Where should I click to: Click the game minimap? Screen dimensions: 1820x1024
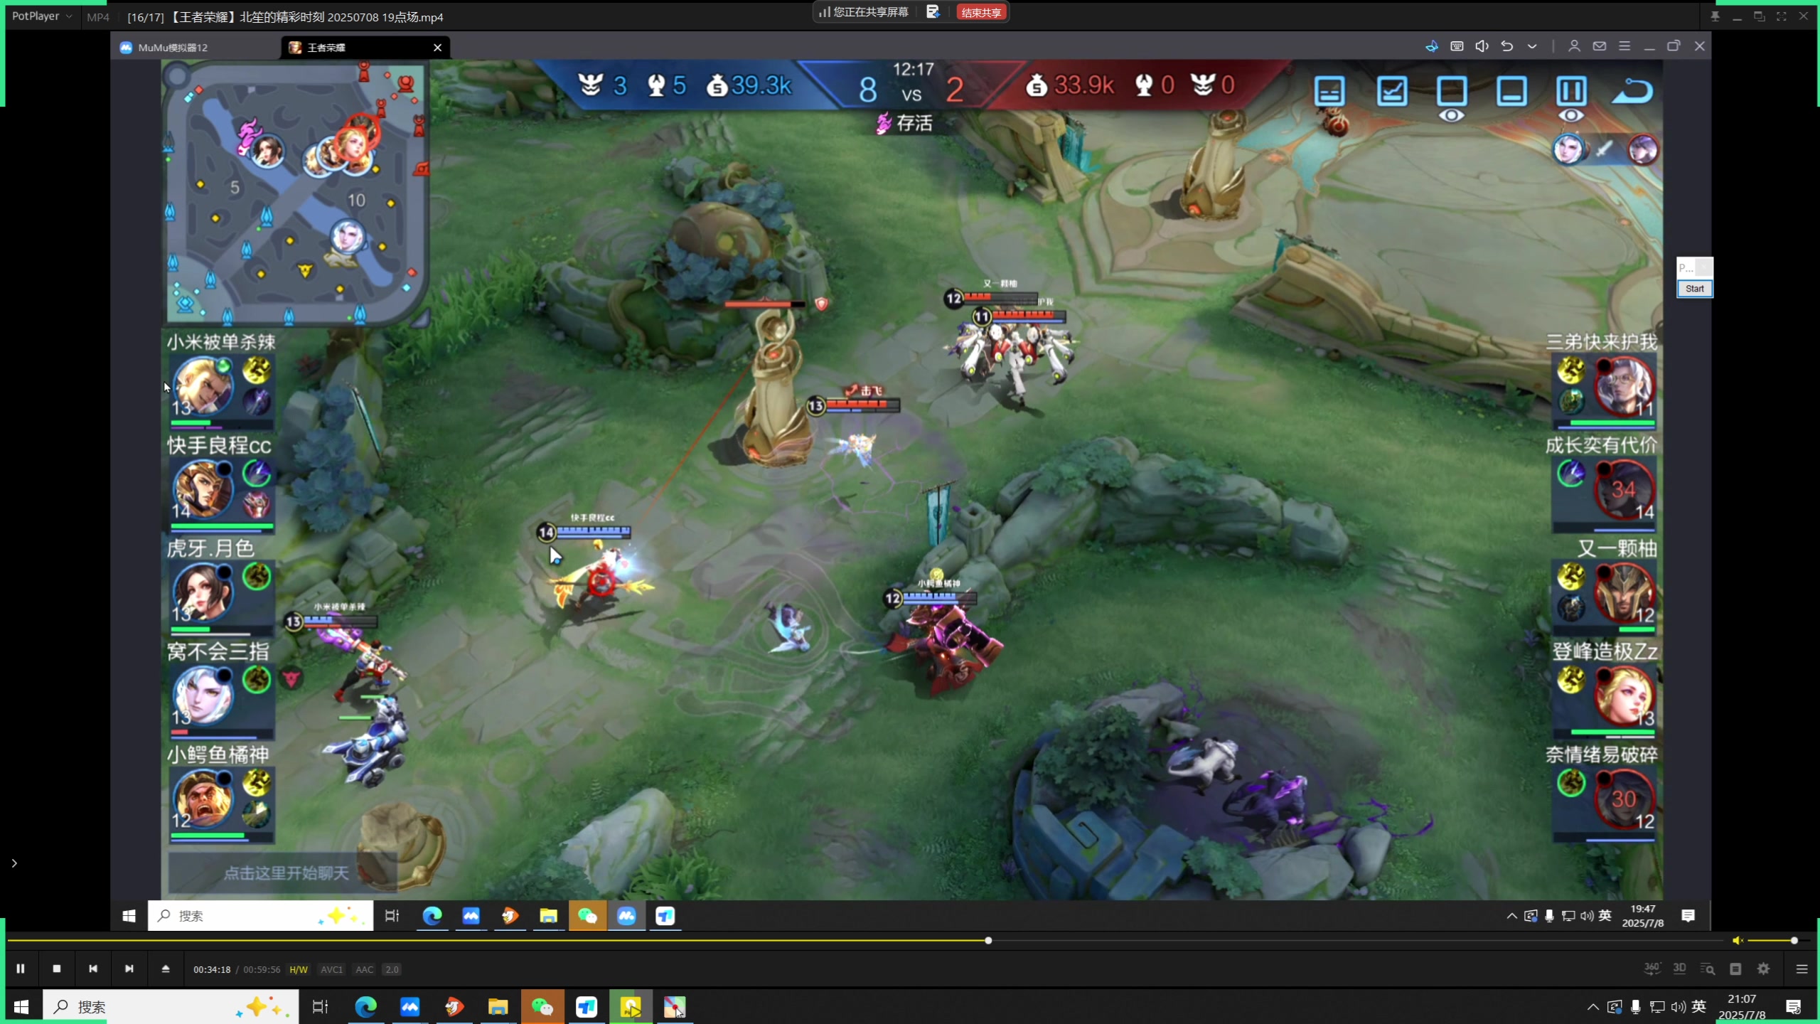295,193
